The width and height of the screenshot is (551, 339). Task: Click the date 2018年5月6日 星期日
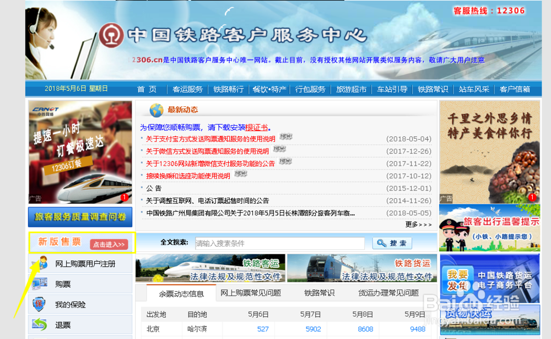(76, 89)
